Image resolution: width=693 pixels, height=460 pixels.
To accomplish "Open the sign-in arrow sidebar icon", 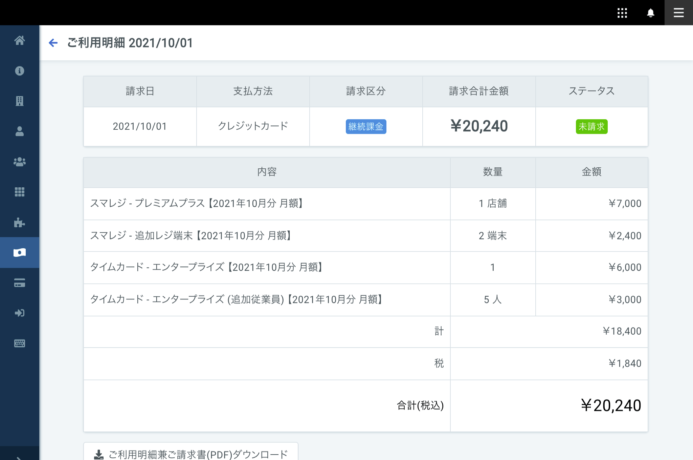I will [x=20, y=313].
